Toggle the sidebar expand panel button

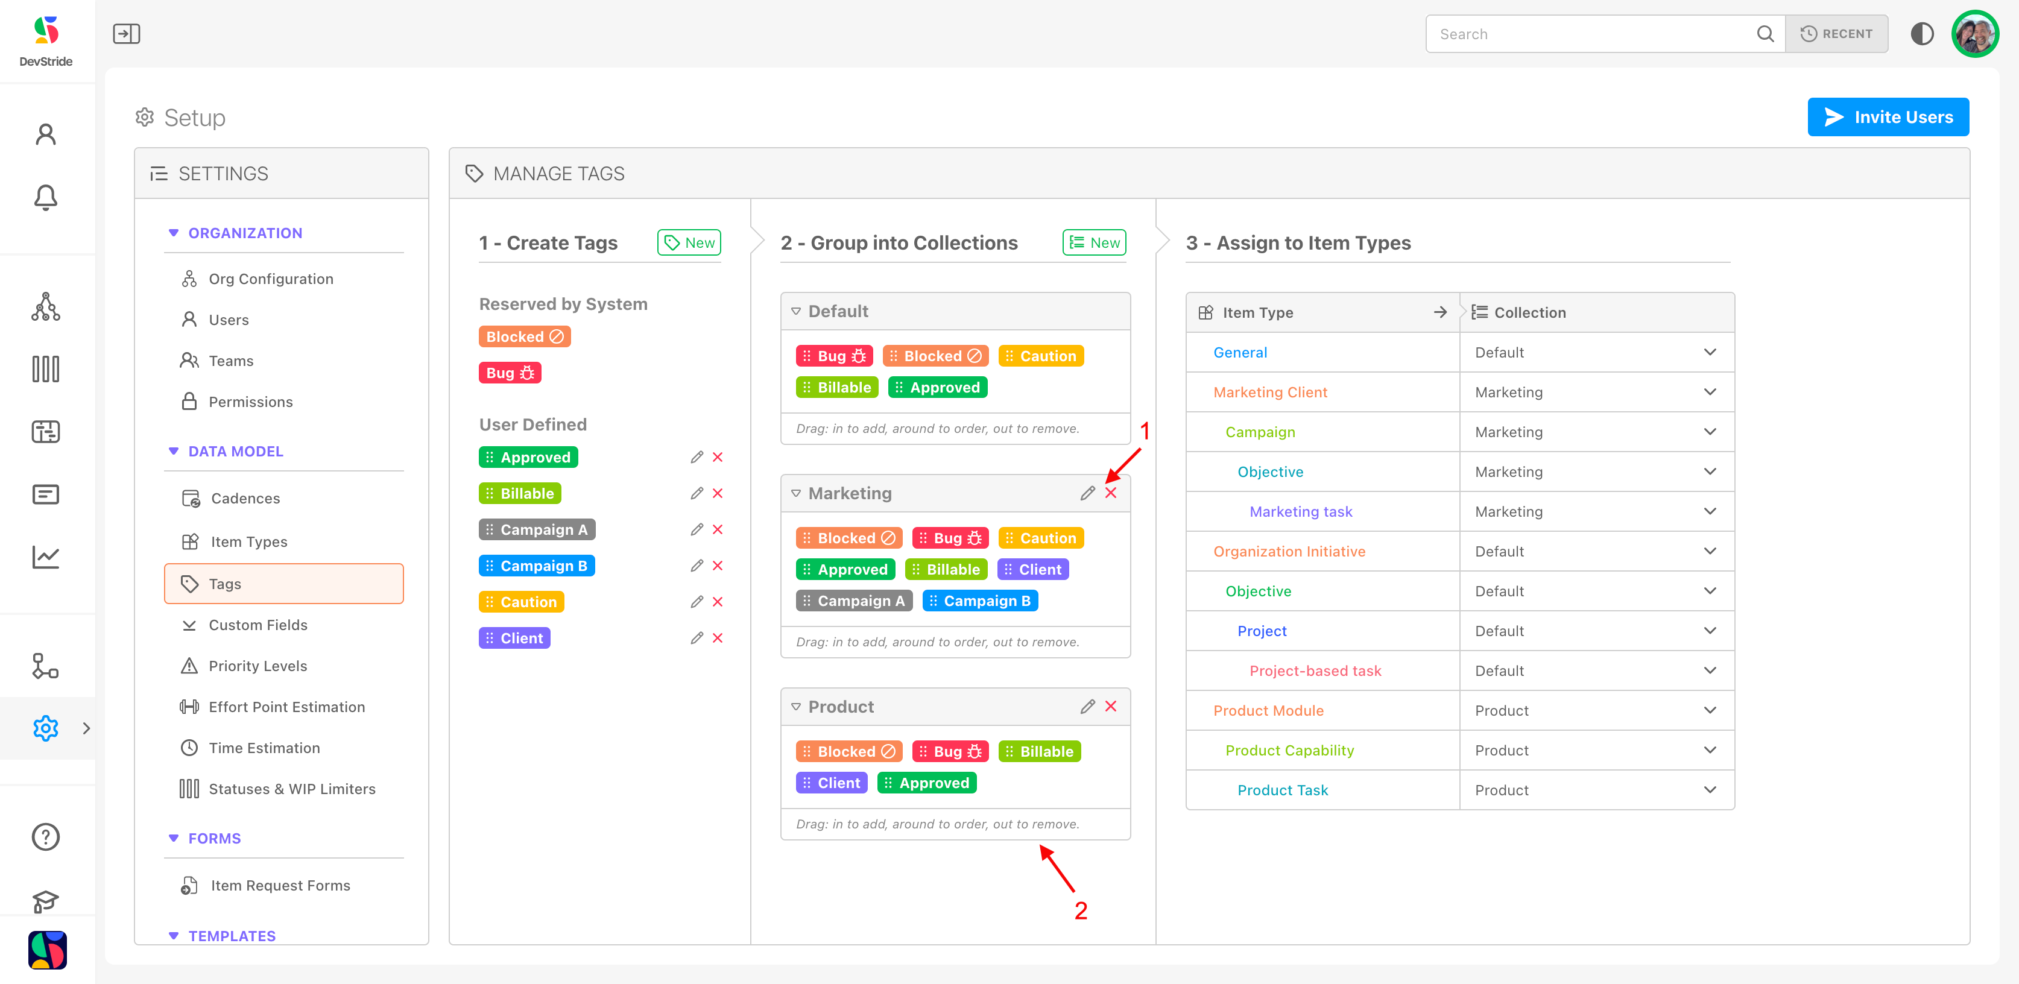126,34
